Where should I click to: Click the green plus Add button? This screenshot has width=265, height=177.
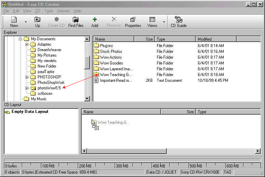tap(95, 22)
